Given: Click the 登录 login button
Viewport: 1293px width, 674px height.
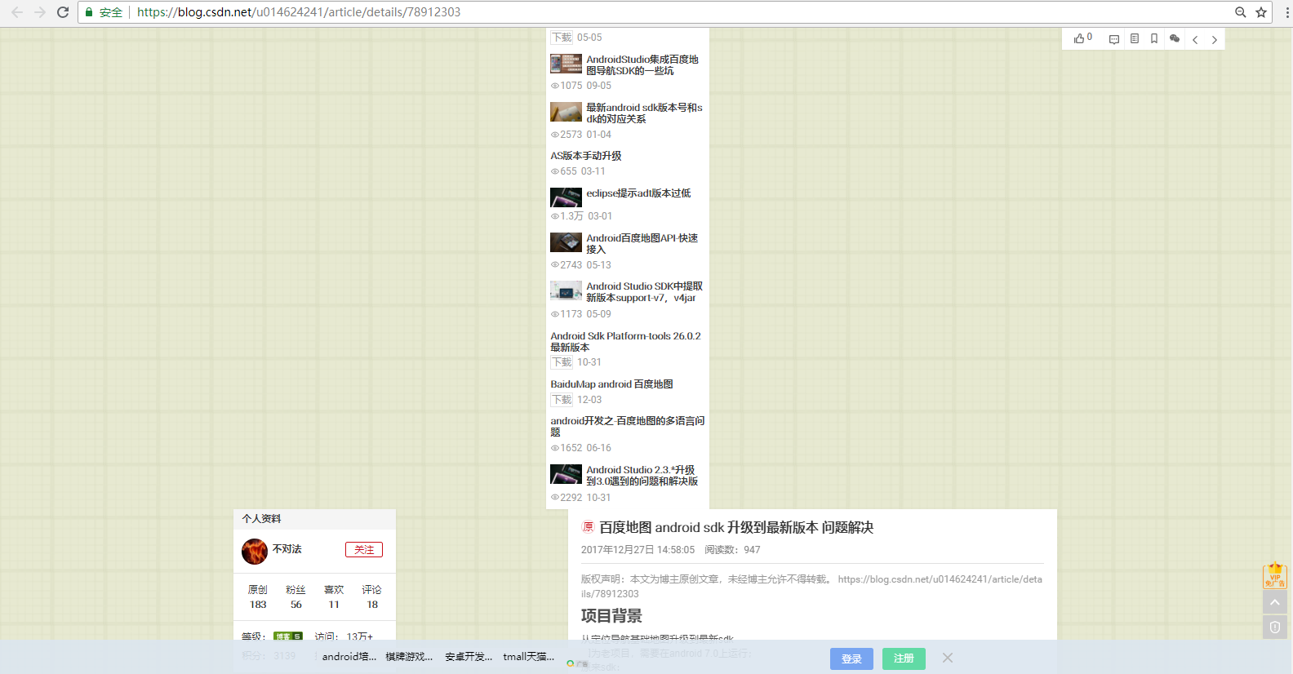Looking at the screenshot, I should pyautogui.click(x=851, y=658).
